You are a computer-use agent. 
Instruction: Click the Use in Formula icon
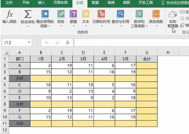pyautogui.click(x=182, y=19)
